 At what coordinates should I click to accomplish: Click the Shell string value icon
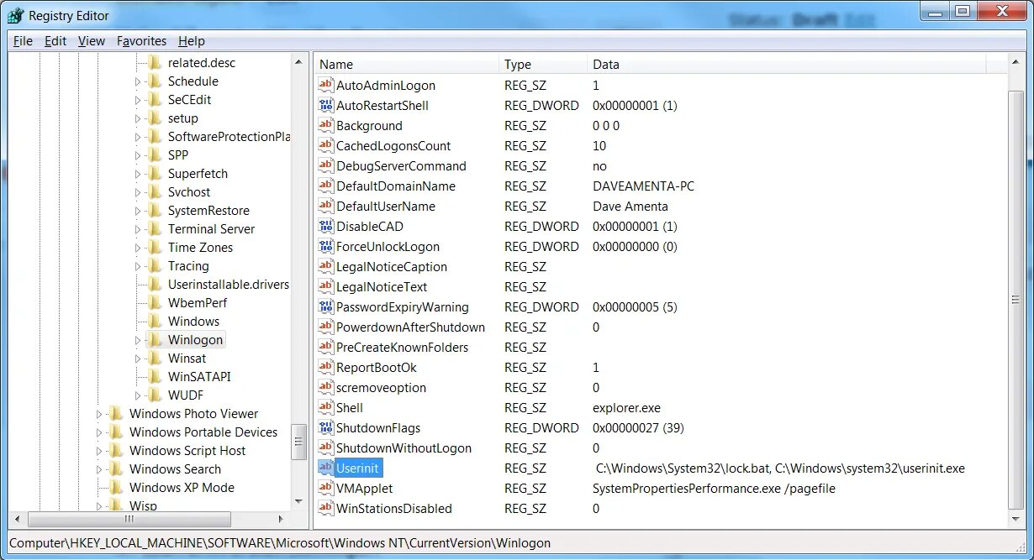(326, 407)
